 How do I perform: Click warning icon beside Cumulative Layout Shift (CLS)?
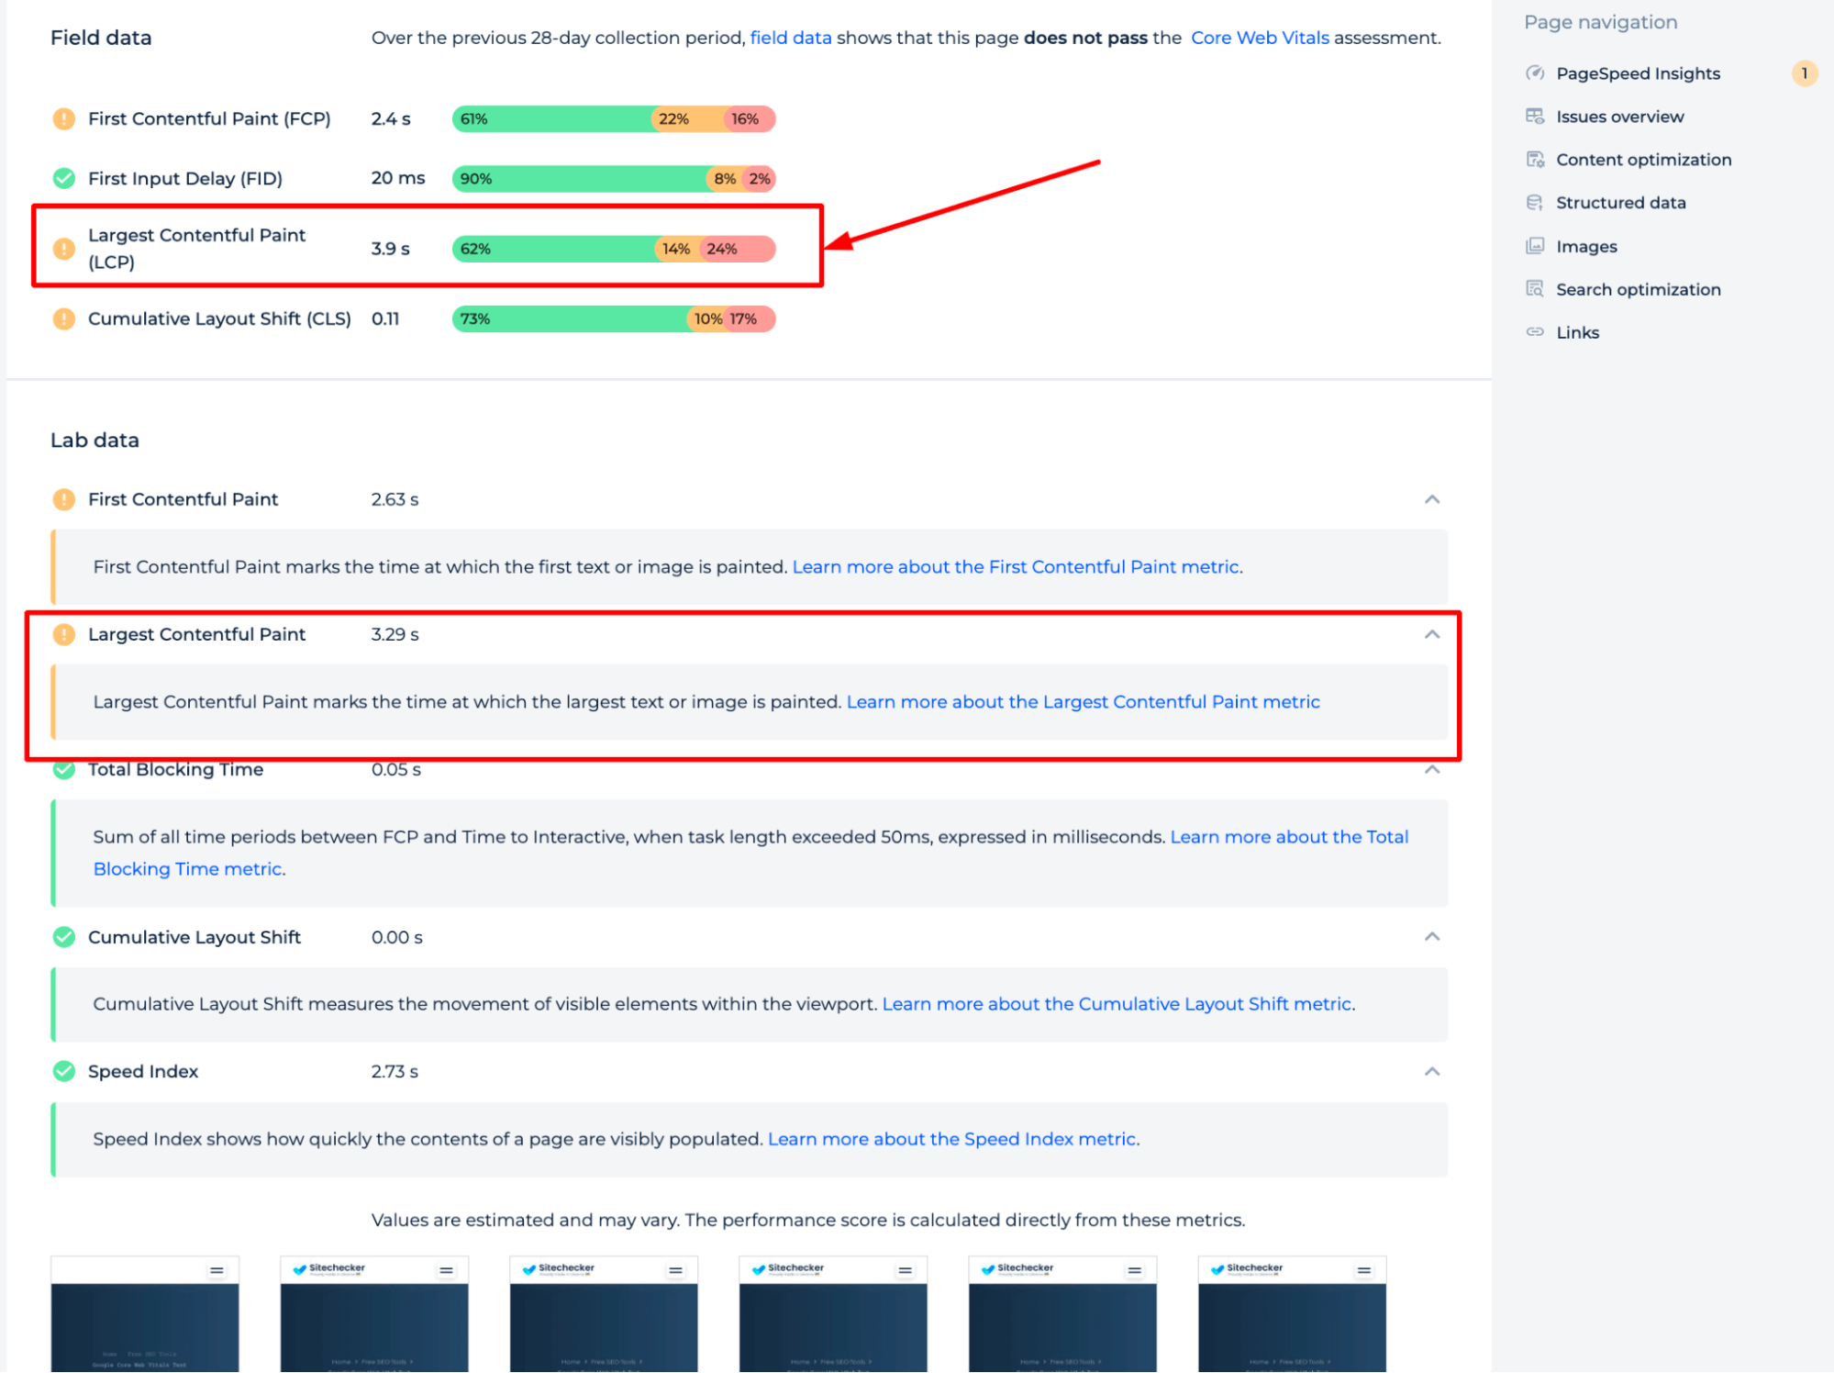[63, 318]
